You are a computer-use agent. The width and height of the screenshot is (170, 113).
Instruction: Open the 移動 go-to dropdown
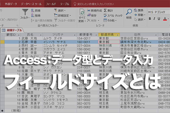coord(140,15)
